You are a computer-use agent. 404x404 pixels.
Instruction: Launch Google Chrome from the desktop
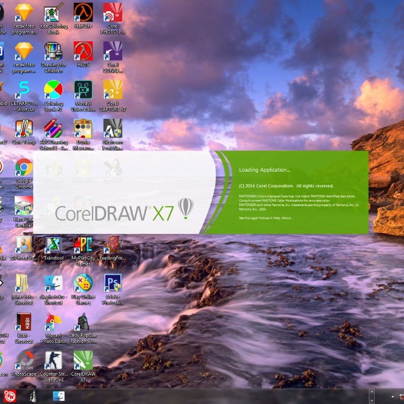[24, 173]
